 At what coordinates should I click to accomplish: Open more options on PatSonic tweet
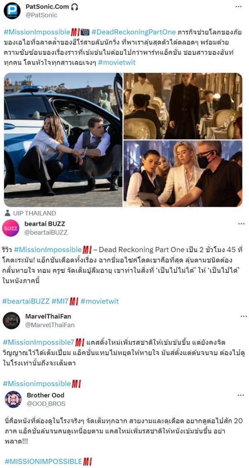click(x=238, y=7)
